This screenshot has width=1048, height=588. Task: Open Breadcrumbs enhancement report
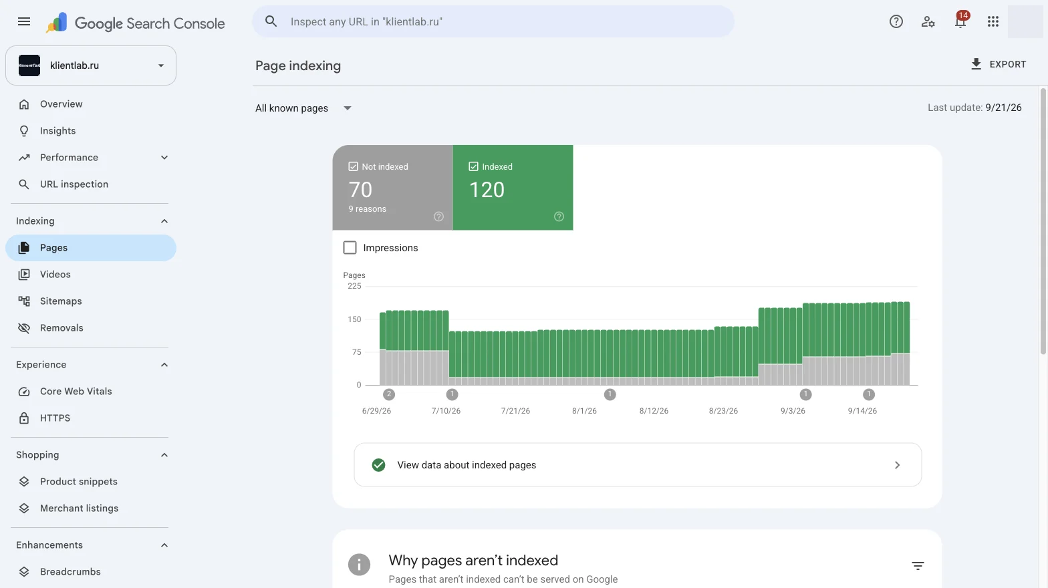click(91, 572)
